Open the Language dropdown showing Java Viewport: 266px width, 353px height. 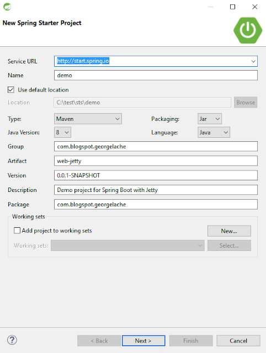pos(214,132)
